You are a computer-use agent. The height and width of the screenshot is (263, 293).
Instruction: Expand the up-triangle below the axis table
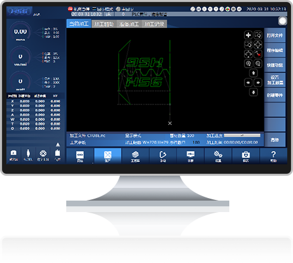tap(58, 145)
